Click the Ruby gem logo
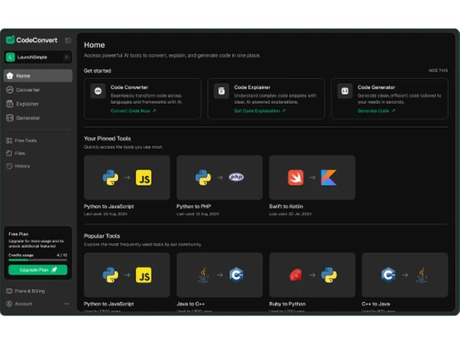 pyautogui.click(x=295, y=275)
